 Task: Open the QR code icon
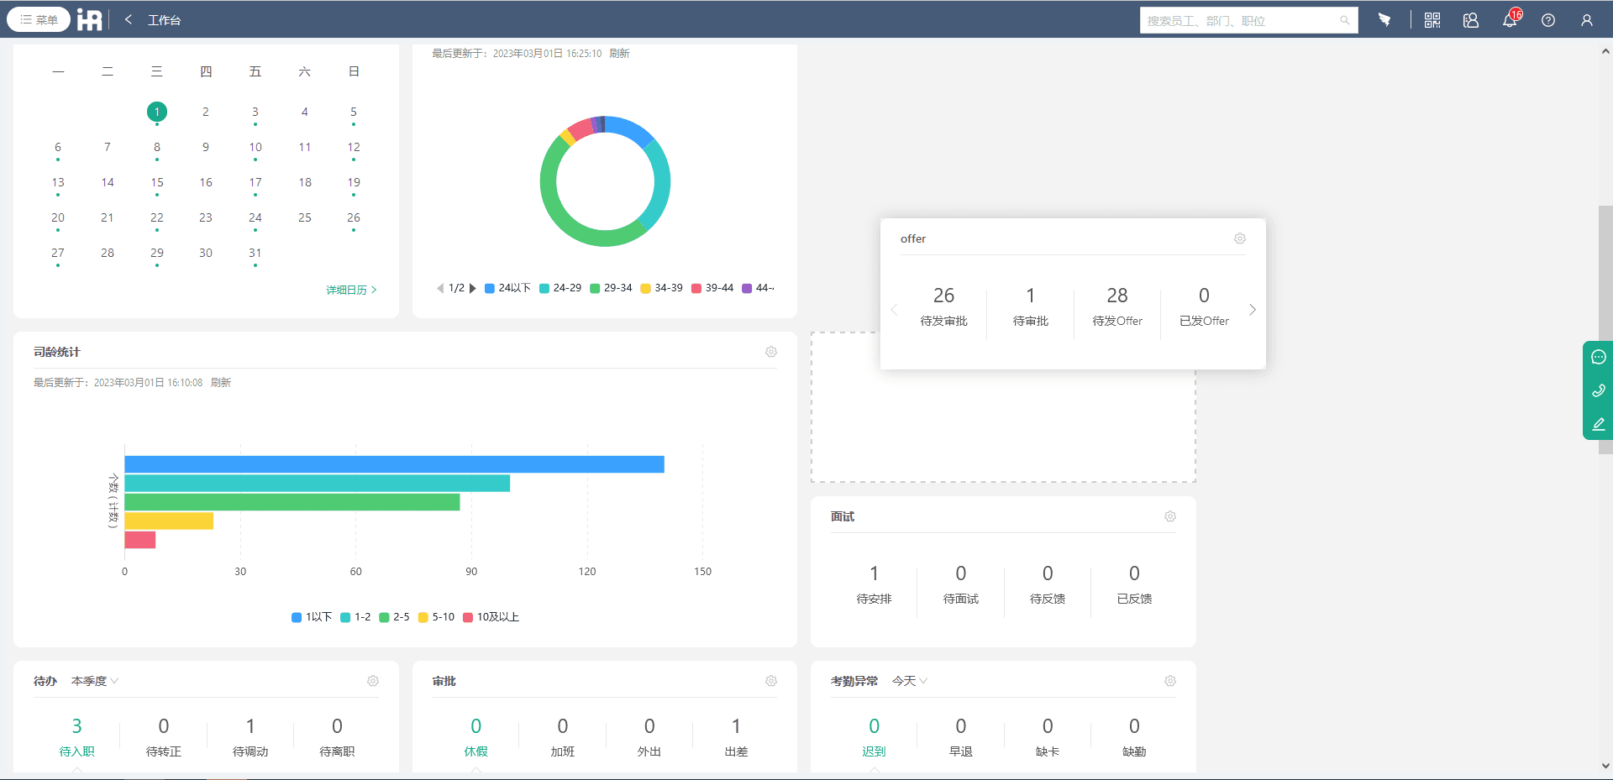tap(1432, 20)
